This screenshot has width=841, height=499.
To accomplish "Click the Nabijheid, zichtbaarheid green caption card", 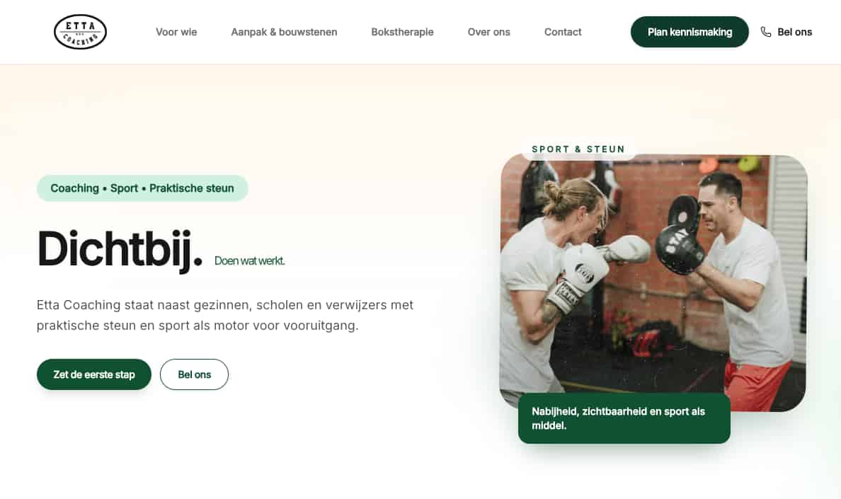I will click(x=624, y=418).
